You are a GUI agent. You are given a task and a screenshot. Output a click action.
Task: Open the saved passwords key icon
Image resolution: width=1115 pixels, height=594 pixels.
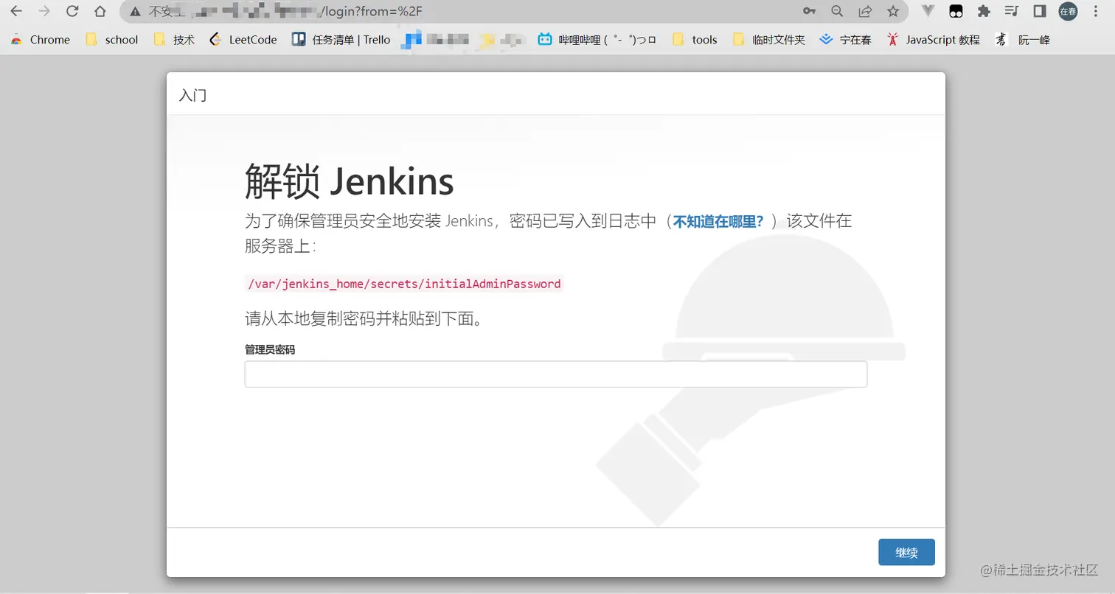click(809, 11)
